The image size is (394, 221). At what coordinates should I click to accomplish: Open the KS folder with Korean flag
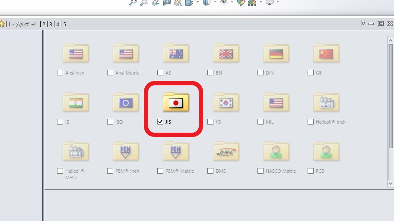226,102
